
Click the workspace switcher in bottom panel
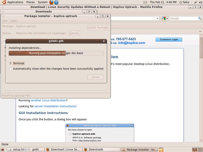click(x=194, y=149)
